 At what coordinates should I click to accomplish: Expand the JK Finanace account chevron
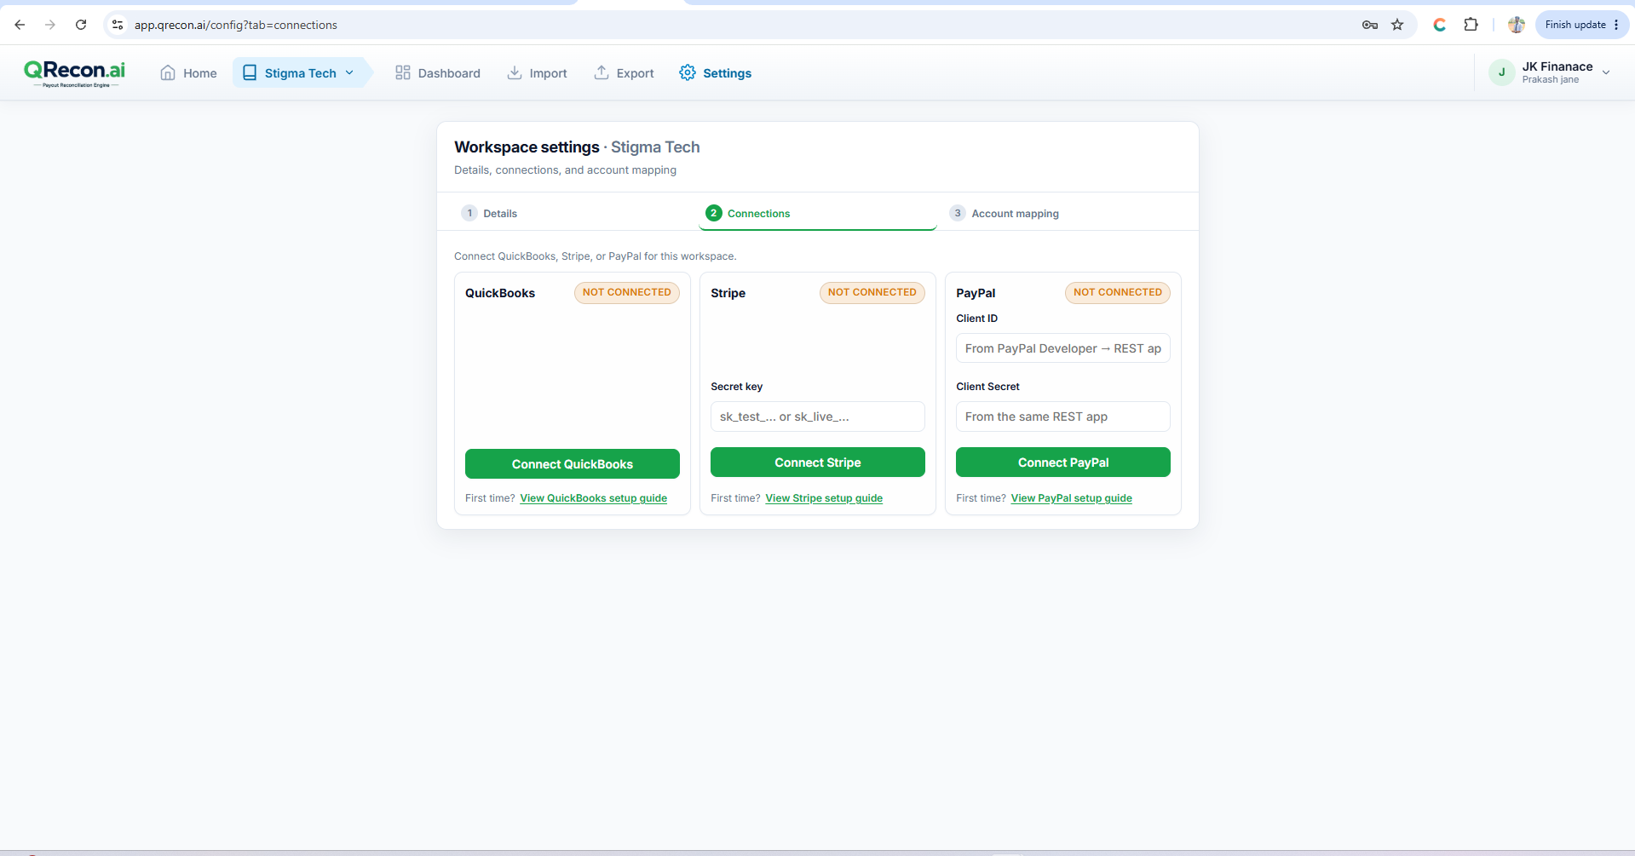point(1606,72)
